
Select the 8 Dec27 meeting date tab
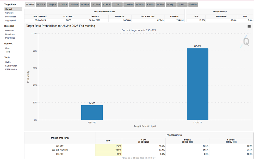(193, 4)
